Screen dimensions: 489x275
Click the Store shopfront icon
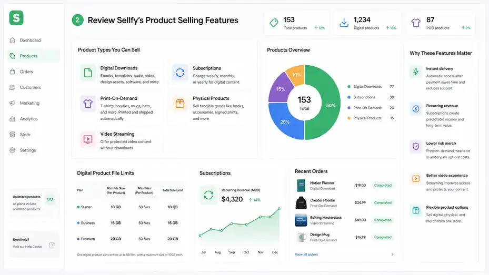(x=13, y=135)
